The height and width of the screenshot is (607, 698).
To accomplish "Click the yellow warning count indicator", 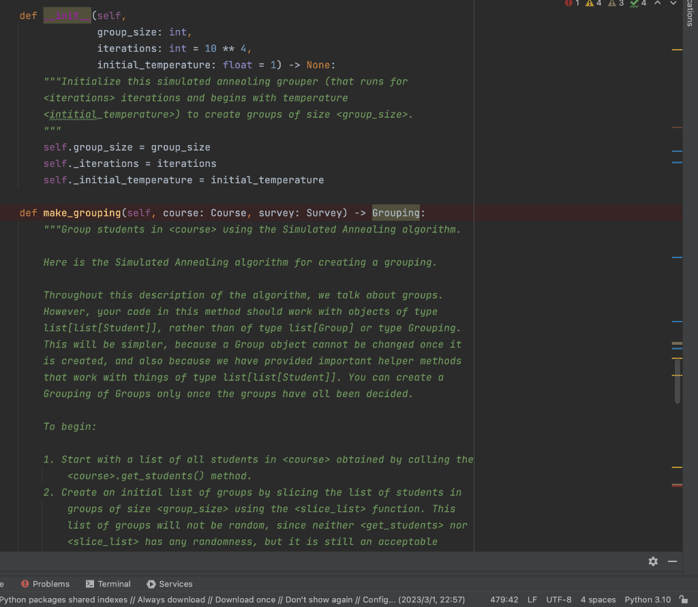I will 594,3.
